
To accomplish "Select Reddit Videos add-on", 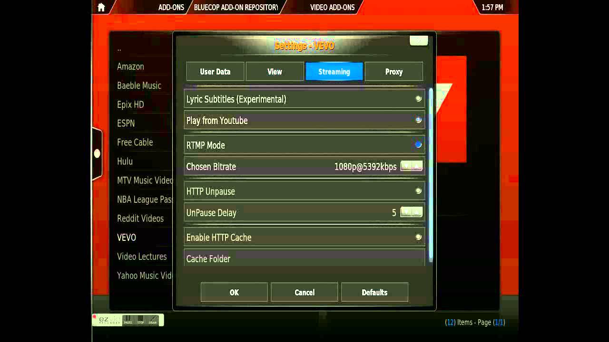I will (x=140, y=218).
